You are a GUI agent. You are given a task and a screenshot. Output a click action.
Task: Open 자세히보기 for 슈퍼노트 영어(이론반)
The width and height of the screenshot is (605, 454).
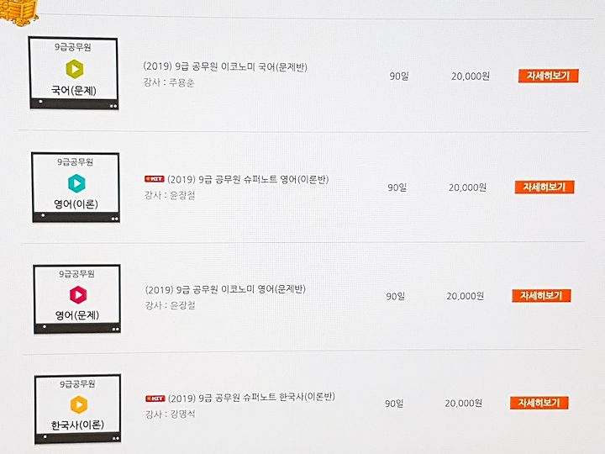[544, 187]
